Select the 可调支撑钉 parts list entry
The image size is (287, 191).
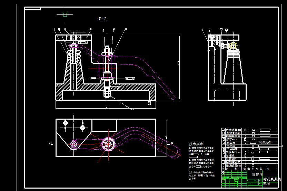[233, 133]
